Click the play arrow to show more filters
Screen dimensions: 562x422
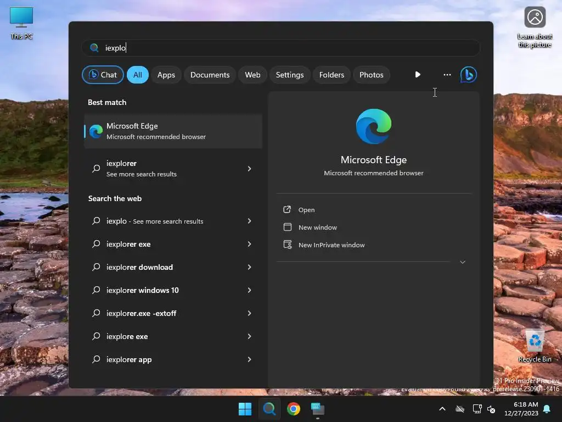[418, 75]
